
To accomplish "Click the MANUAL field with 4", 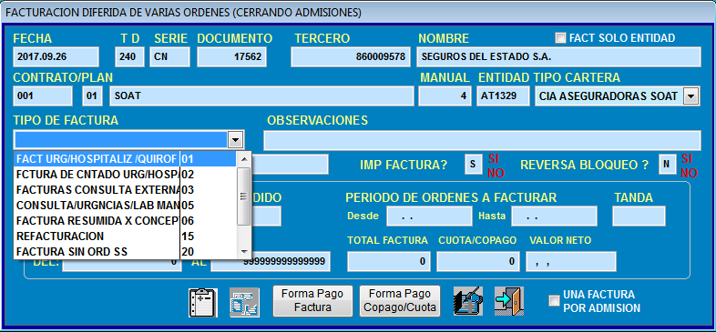I will click(x=445, y=96).
